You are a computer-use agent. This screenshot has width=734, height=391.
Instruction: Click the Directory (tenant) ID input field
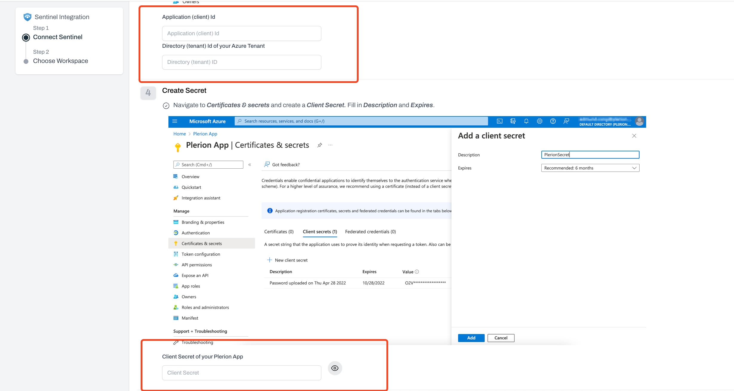(x=242, y=62)
